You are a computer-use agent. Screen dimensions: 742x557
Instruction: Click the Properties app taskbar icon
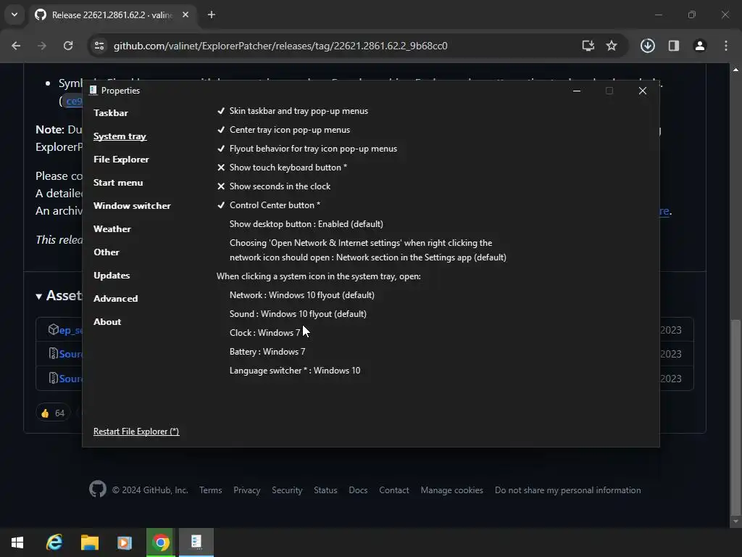[x=196, y=542]
